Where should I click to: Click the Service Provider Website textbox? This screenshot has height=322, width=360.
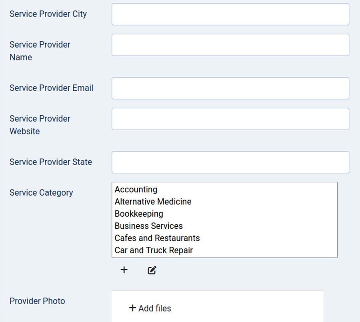[x=230, y=119]
